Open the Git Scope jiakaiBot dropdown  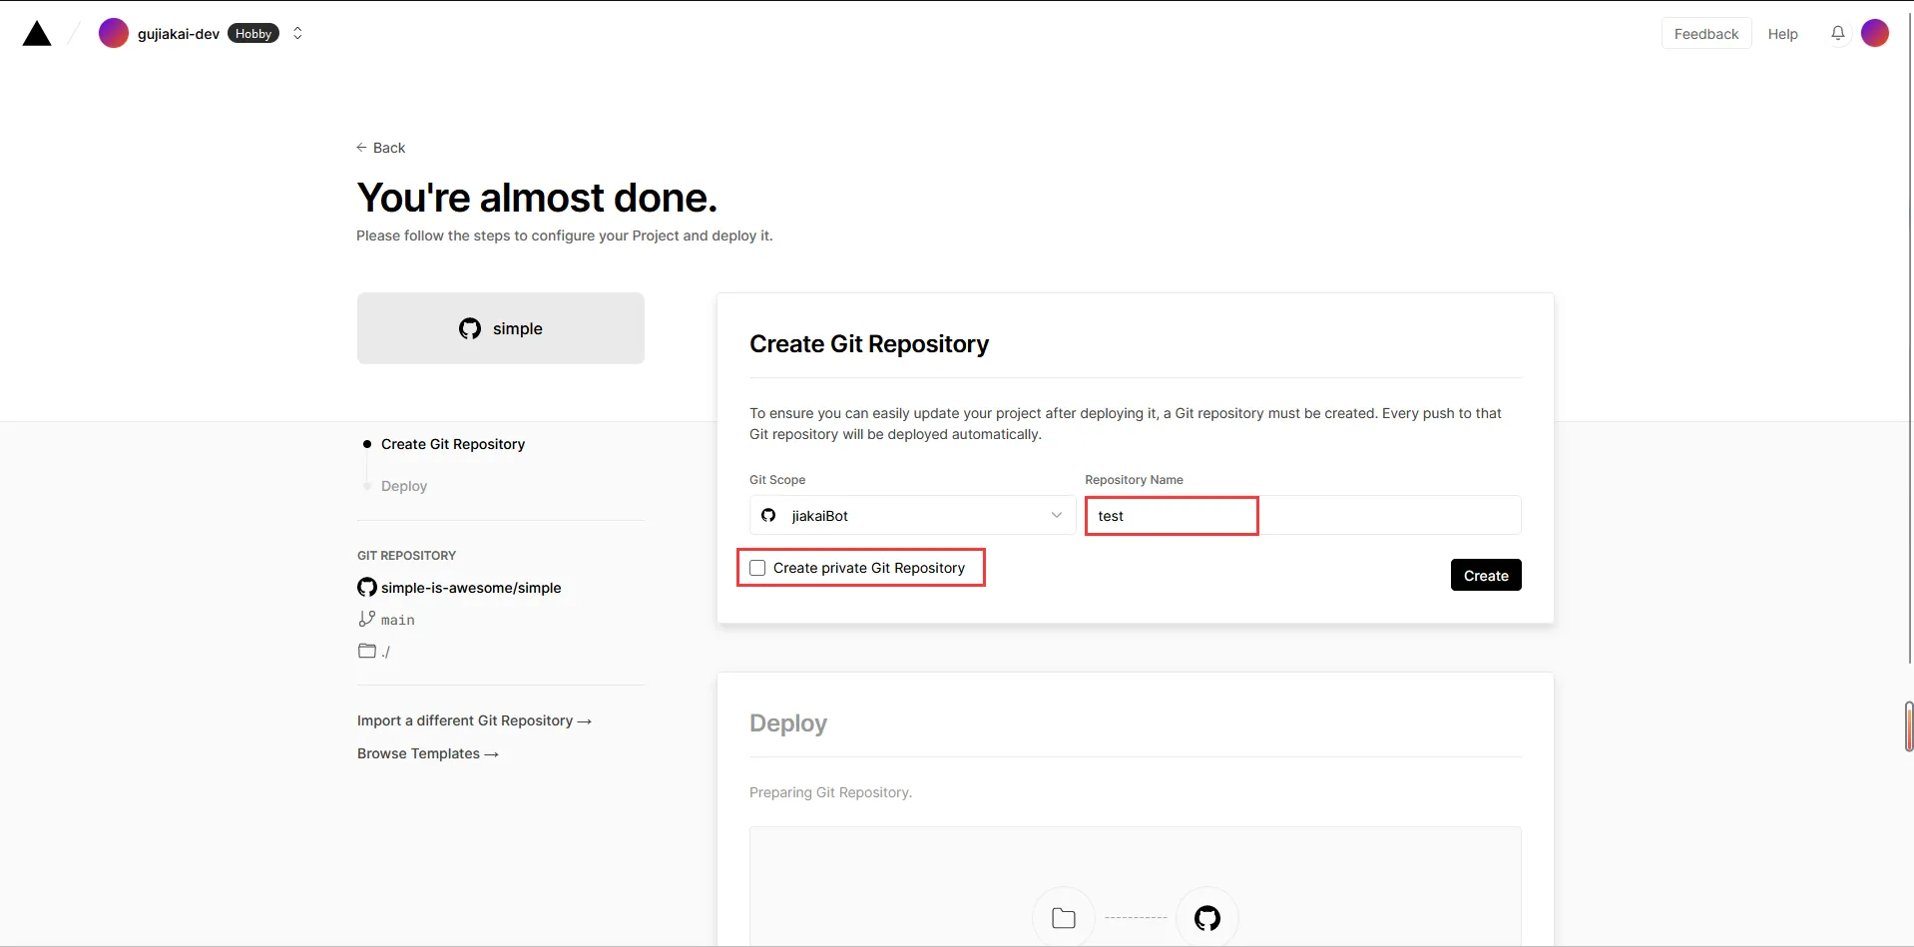coord(913,515)
